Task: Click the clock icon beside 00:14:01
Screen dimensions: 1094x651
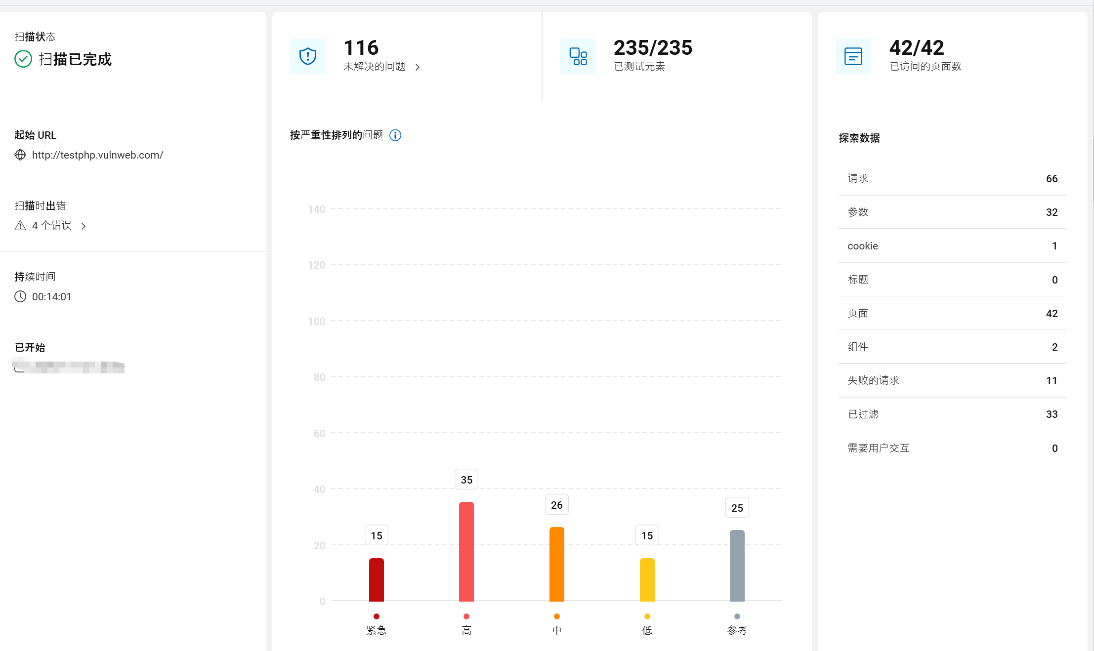Action: [x=20, y=296]
